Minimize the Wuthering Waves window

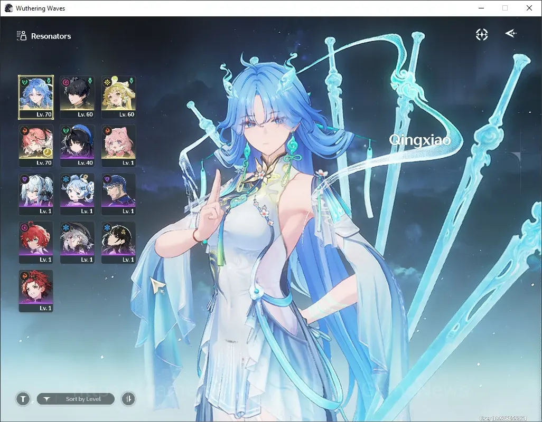click(481, 8)
